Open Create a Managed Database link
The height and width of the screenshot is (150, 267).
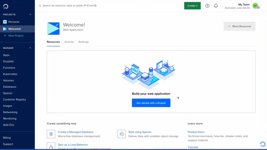[x=76, y=132]
